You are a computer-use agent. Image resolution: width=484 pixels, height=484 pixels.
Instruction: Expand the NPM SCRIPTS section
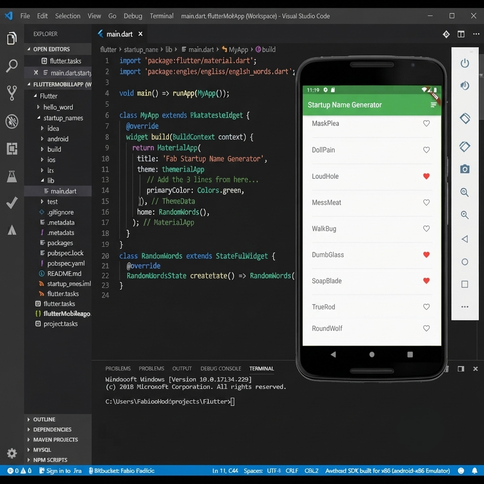click(58, 460)
